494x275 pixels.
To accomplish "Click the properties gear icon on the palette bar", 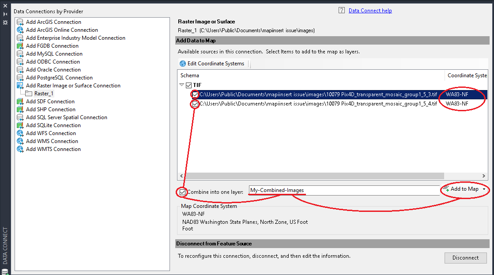I will click(6, 23).
